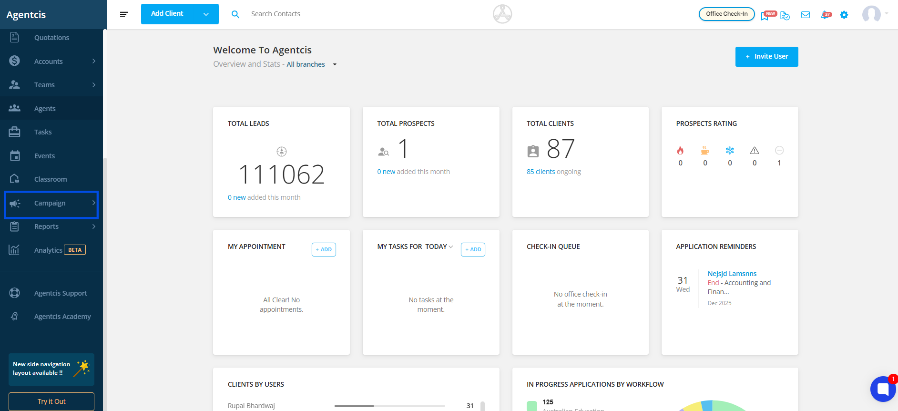Click the Events calendar icon
This screenshot has width=898, height=411.
point(15,155)
